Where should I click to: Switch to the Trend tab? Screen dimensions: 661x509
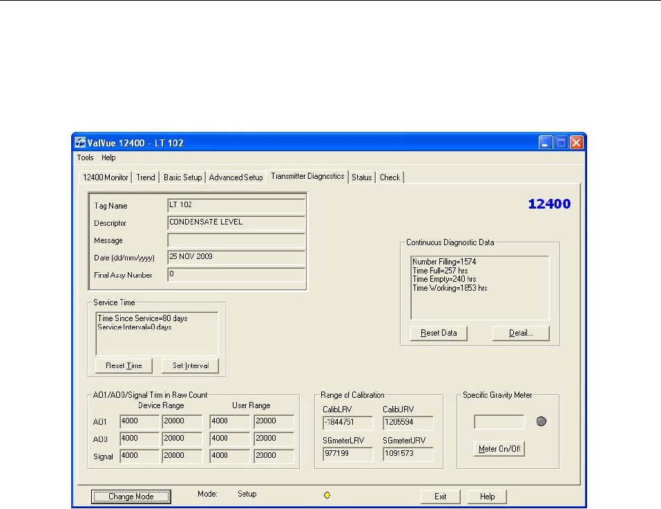pyautogui.click(x=146, y=177)
